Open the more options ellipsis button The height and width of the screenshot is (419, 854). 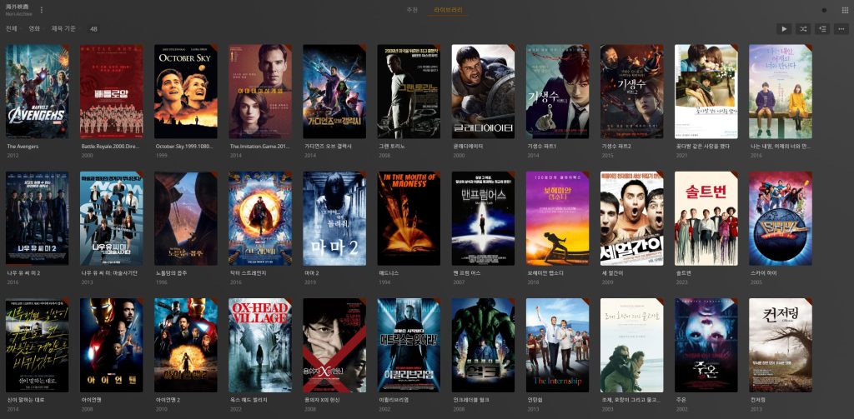841,29
